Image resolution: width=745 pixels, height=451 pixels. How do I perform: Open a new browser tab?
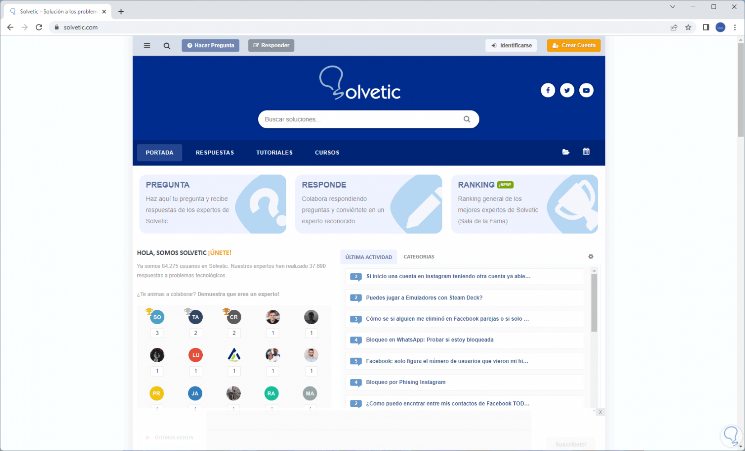pos(121,12)
